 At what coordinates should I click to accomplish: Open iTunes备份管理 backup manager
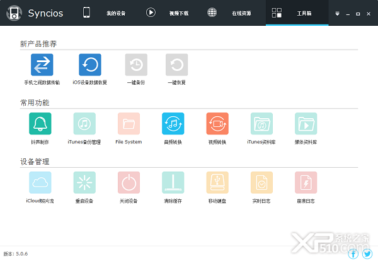[x=84, y=124]
